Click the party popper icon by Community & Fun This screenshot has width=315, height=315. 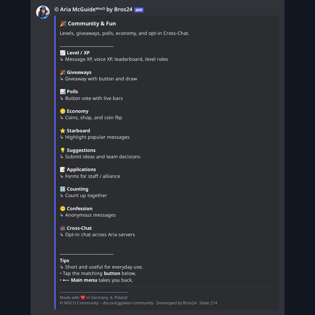63,24
